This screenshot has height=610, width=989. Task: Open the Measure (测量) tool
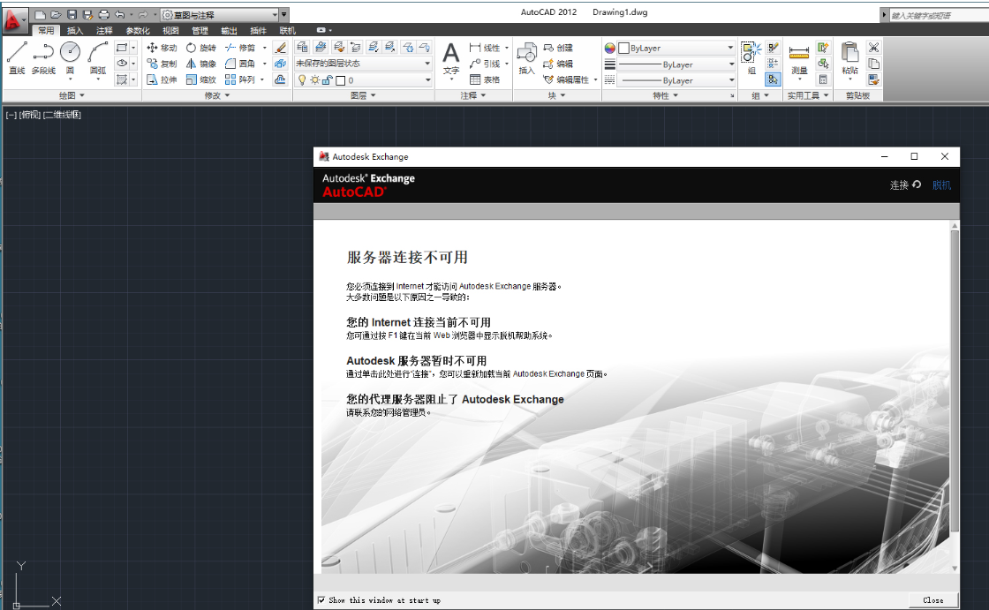(x=799, y=57)
